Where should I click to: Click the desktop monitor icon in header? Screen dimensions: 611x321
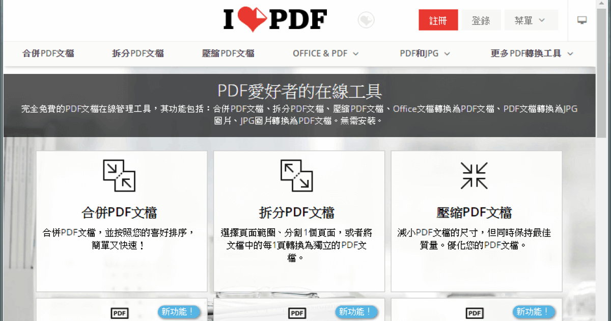581,20
